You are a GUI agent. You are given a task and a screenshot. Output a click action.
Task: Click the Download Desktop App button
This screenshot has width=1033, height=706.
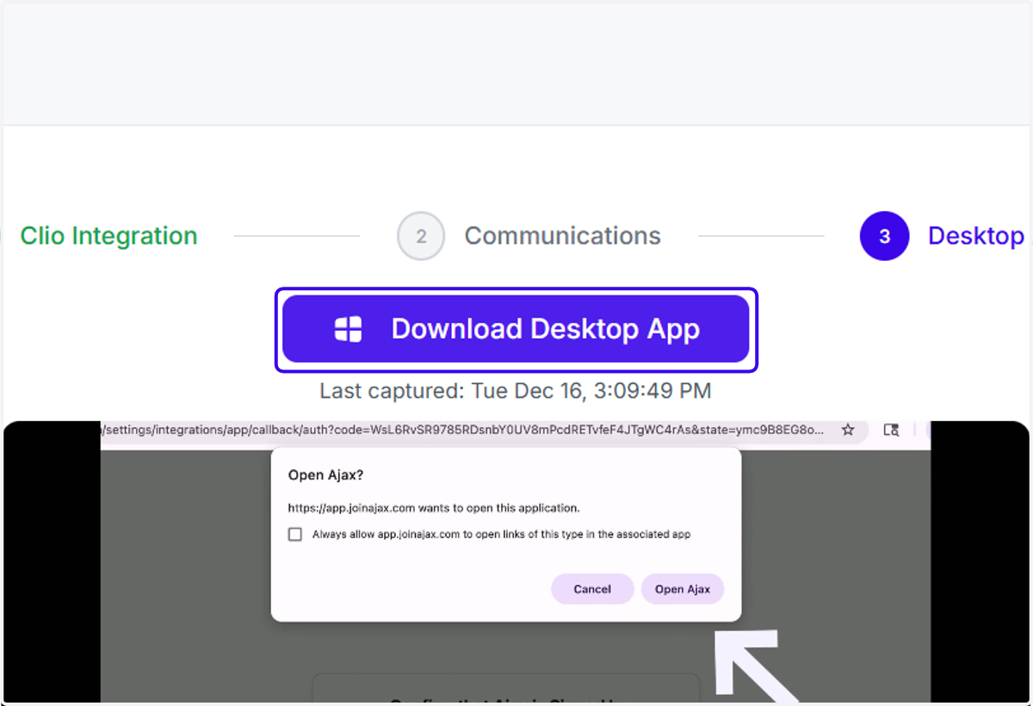[x=516, y=329]
